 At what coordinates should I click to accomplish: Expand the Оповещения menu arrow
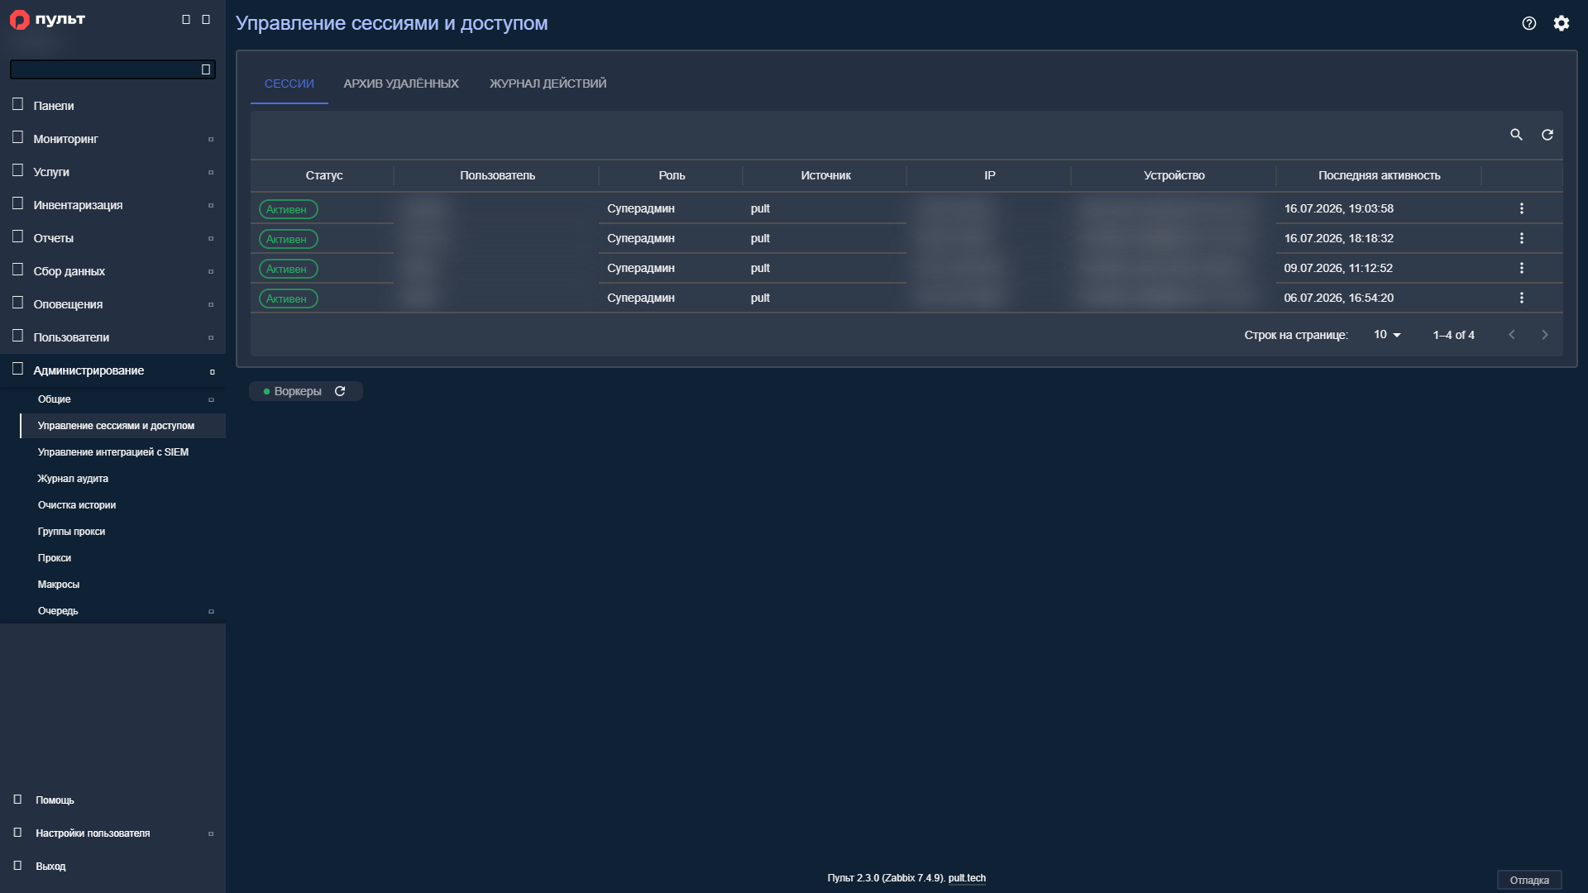tap(211, 304)
